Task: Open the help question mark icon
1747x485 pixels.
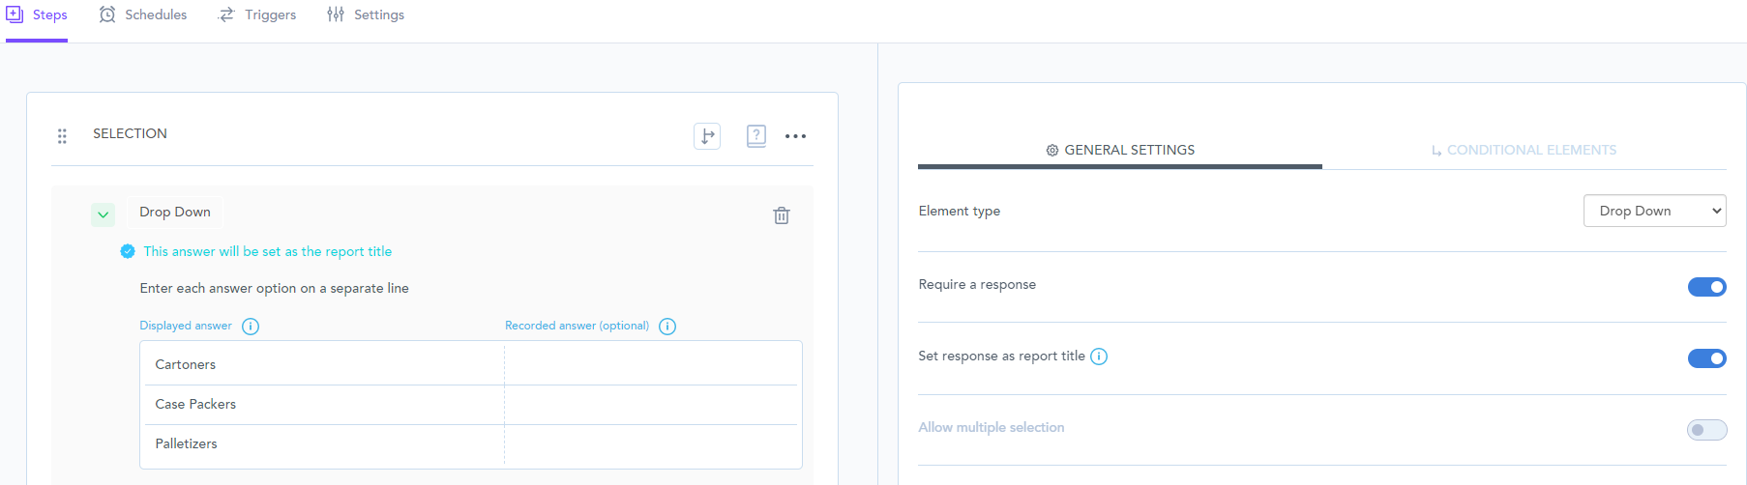Action: pos(756,136)
